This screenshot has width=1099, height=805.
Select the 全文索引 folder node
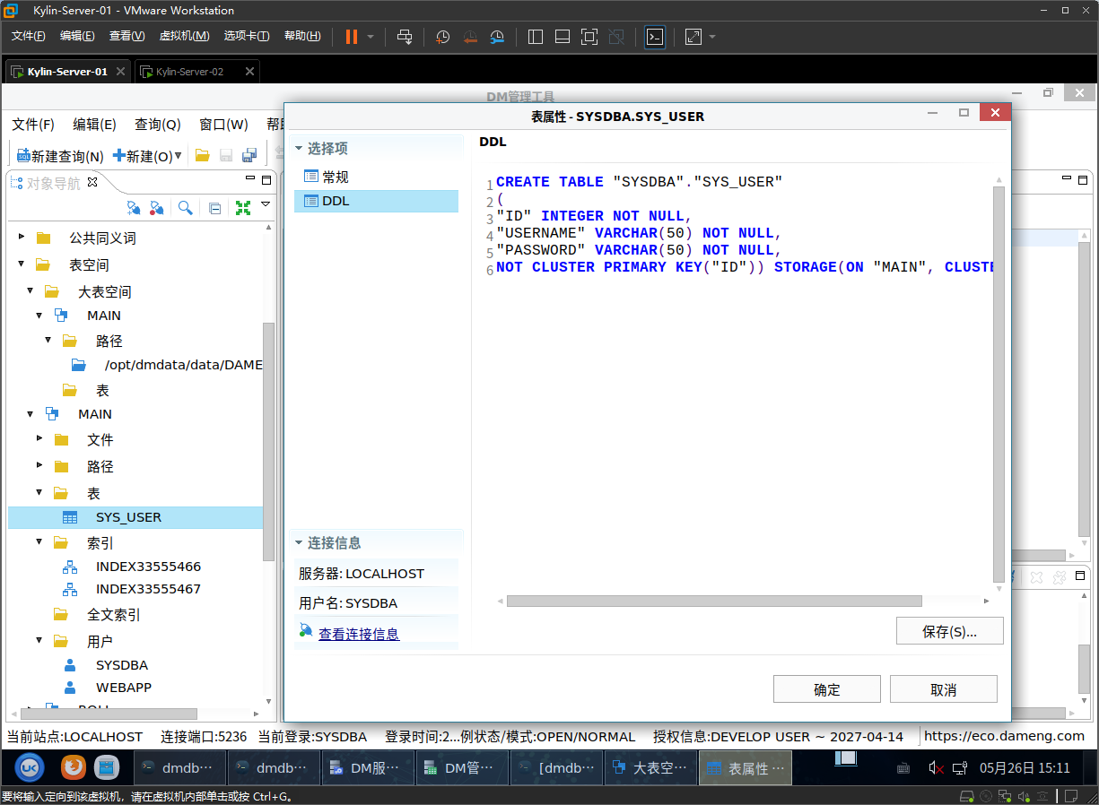click(x=113, y=615)
